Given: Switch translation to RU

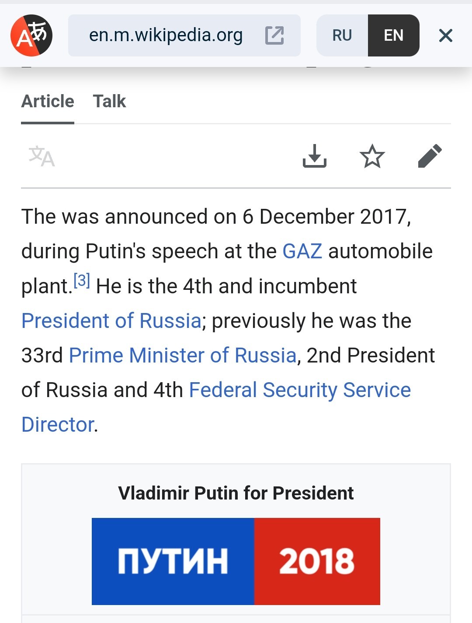Looking at the screenshot, I should coord(342,35).
